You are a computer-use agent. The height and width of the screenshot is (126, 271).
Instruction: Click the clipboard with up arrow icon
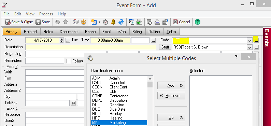pyautogui.click(x=149, y=22)
